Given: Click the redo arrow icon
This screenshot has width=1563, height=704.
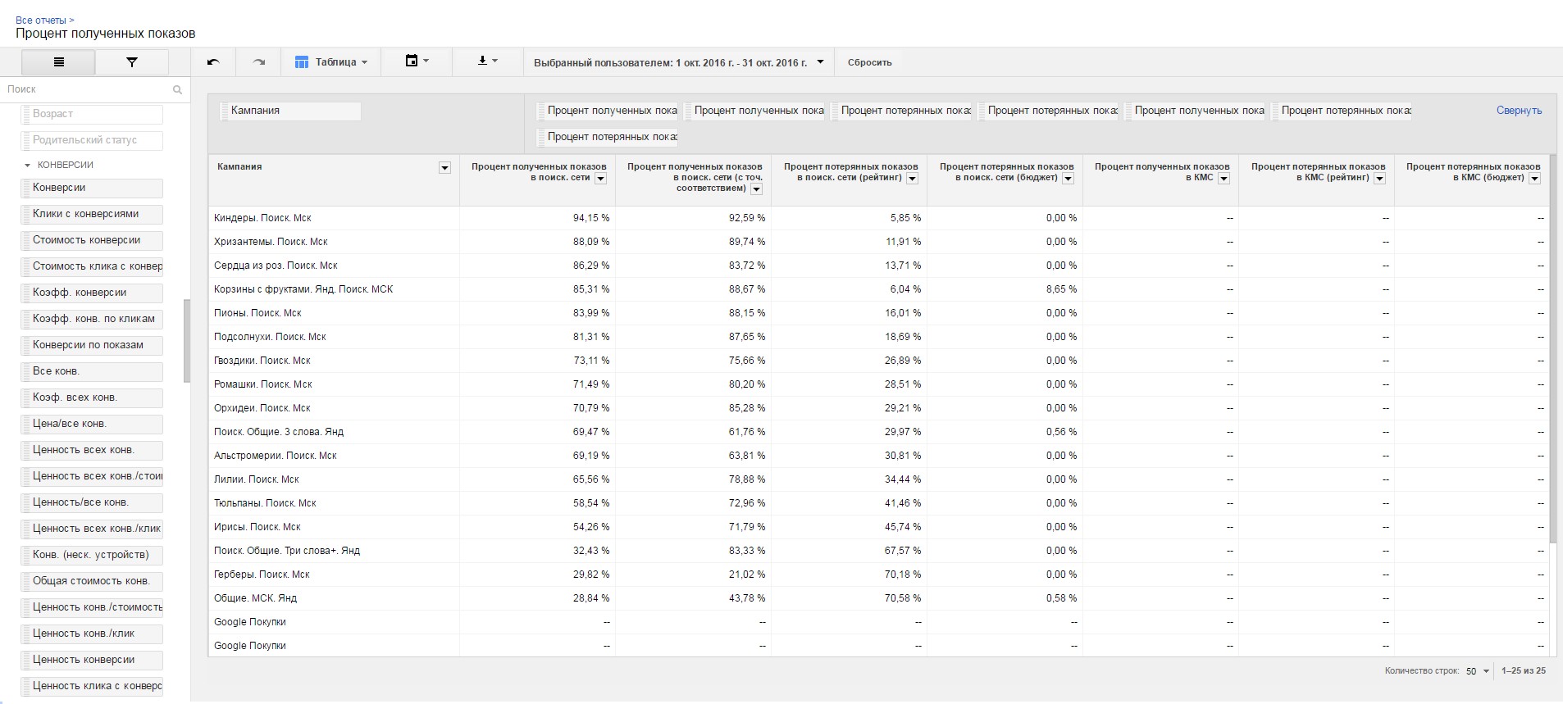Looking at the screenshot, I should (x=259, y=62).
